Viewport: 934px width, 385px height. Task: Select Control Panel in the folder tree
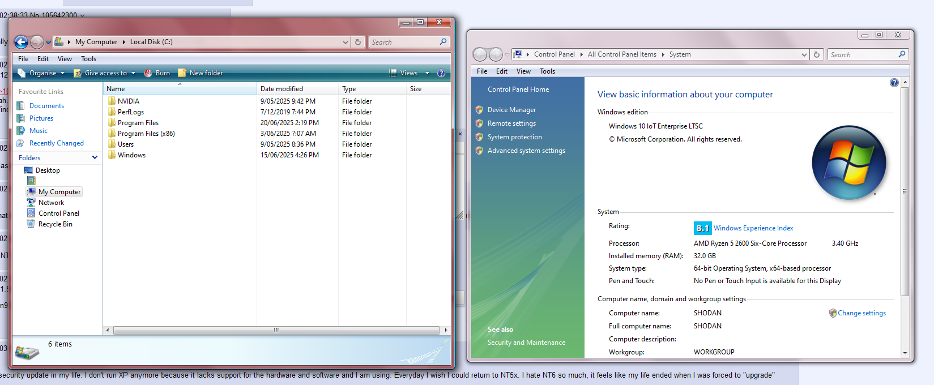(59, 213)
